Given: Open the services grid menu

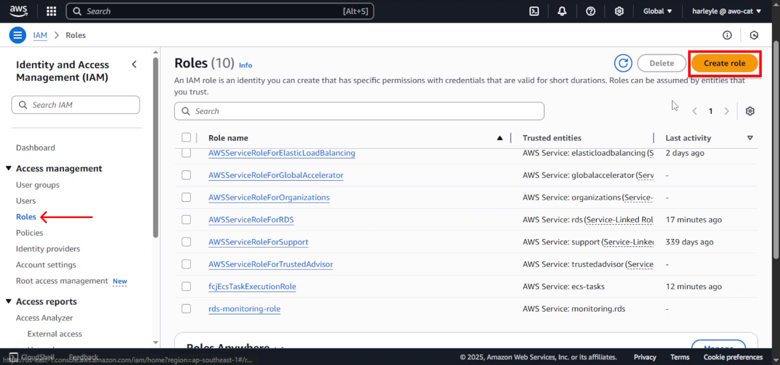Looking at the screenshot, I should pos(51,11).
